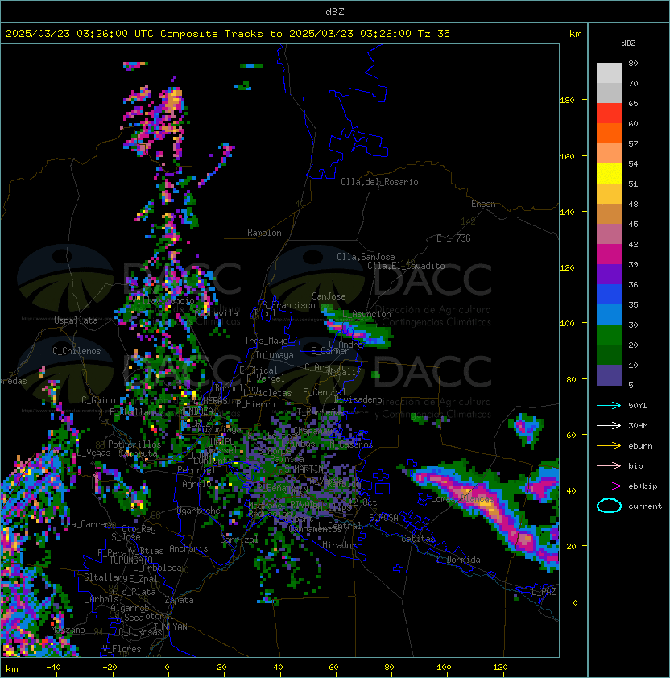Screen dimensions: 670x678
Task: Click the cyan 50YD arrow in legend
Action: click(x=609, y=405)
